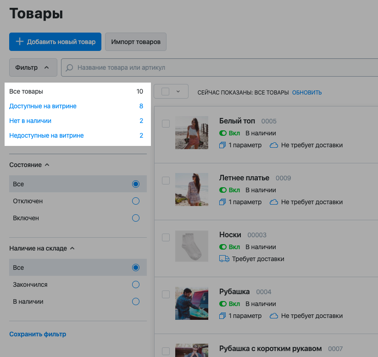Image resolution: width=378 pixels, height=357 pixels.
Task: Click the Белый топ product thumbnail
Action: 192,133
